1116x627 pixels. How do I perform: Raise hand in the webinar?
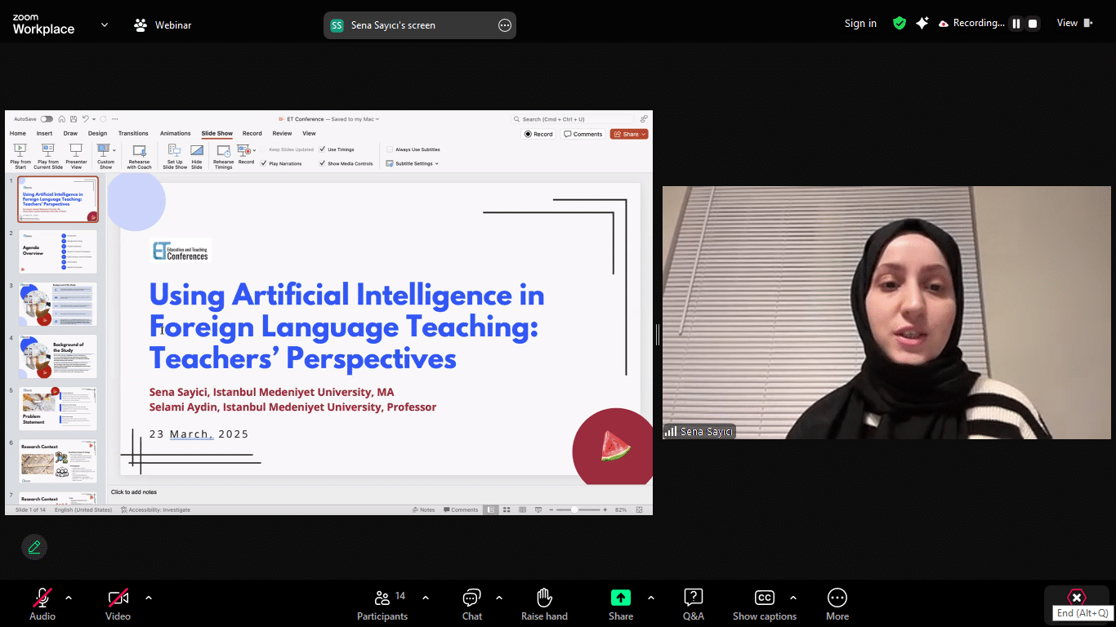(x=544, y=604)
